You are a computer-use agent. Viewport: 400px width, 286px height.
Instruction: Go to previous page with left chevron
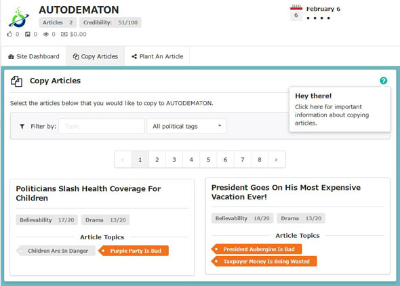point(123,159)
